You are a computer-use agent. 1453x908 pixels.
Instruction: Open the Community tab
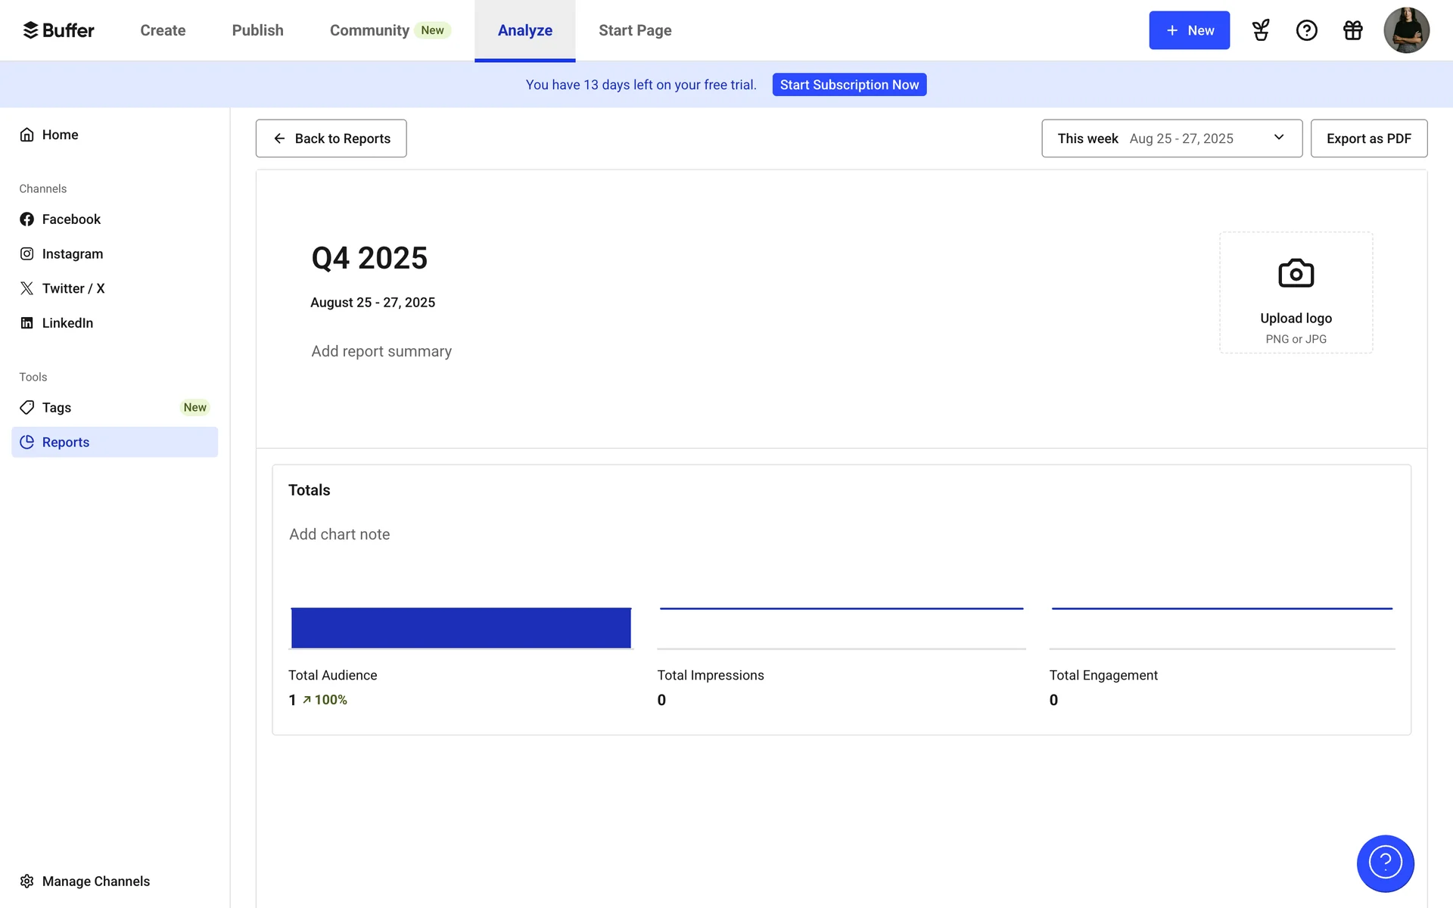click(369, 30)
